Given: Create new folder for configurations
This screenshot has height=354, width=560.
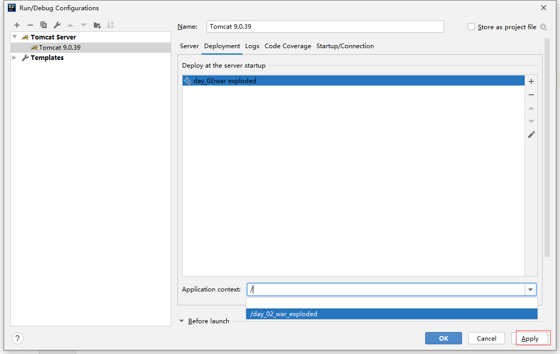Looking at the screenshot, I should [97, 25].
